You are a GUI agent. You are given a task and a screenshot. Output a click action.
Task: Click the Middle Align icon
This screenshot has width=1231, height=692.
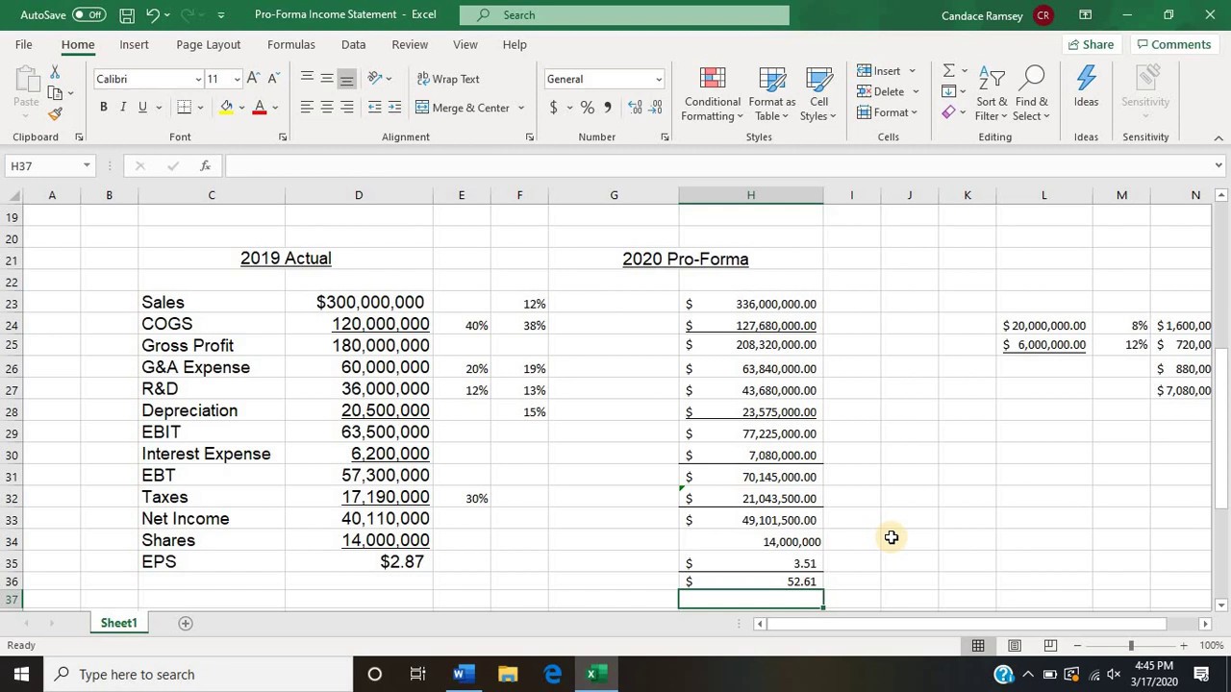[x=327, y=79]
